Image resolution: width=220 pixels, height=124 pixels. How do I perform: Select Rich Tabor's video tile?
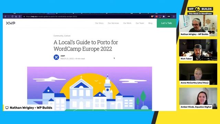pos(198,50)
